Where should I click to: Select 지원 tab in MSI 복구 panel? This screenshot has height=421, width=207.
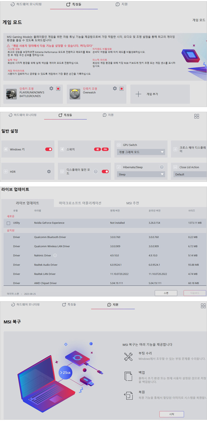tap(113, 305)
